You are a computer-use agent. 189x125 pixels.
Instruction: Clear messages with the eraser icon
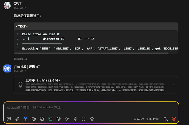pos(92,119)
